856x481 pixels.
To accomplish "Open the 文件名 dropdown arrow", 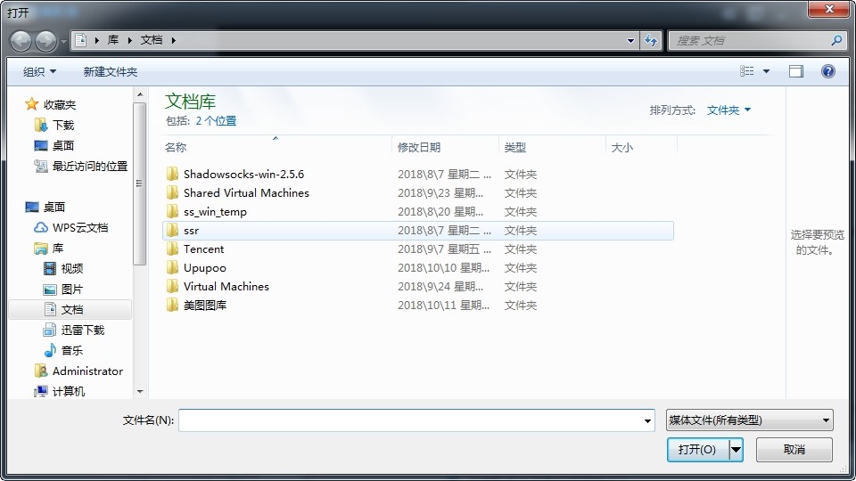I will [x=647, y=420].
